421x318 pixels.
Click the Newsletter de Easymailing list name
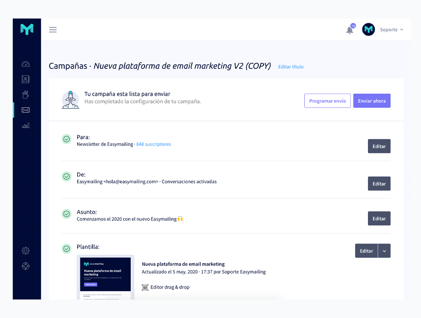pos(105,144)
